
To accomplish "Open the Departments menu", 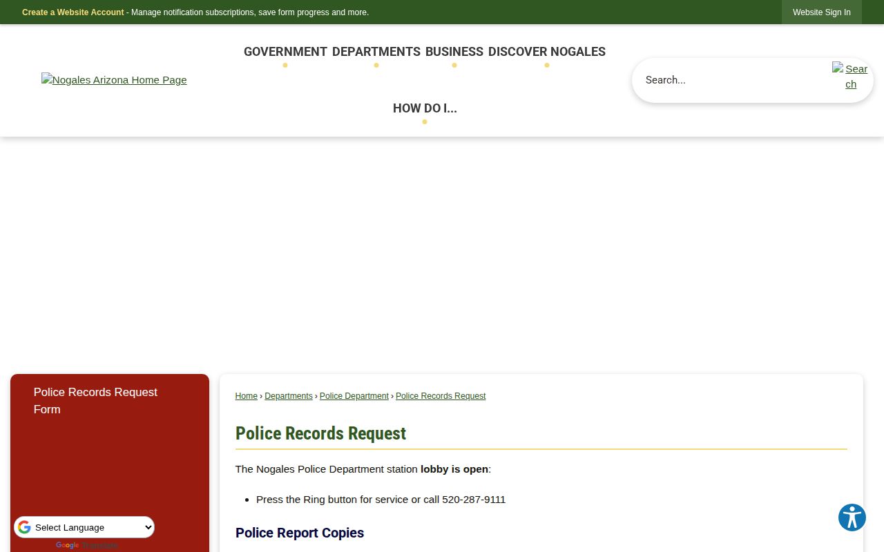I will click(376, 52).
